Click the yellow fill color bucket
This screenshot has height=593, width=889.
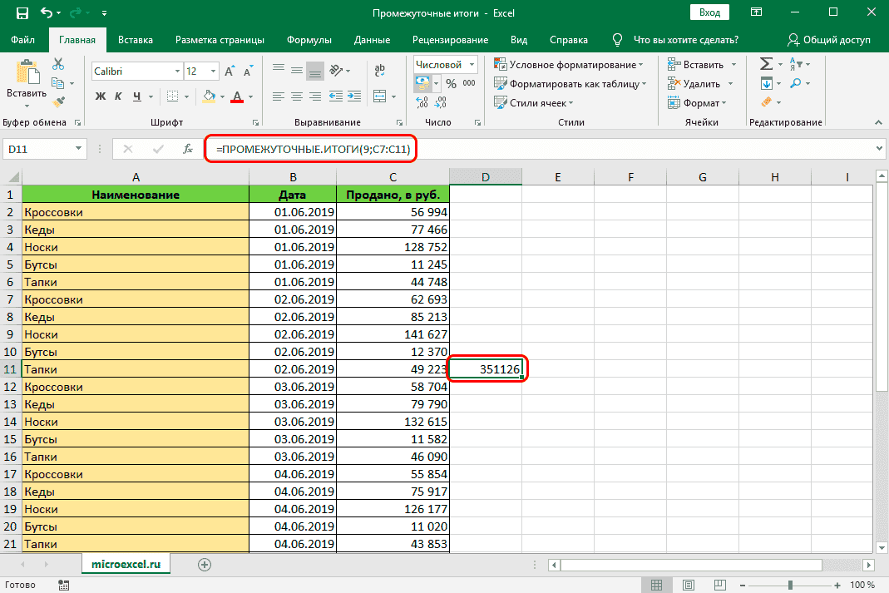click(210, 96)
